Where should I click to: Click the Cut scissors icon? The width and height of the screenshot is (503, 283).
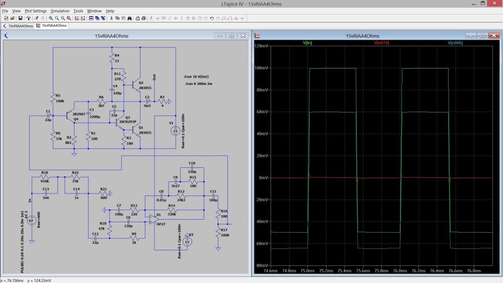[x=111, y=18]
